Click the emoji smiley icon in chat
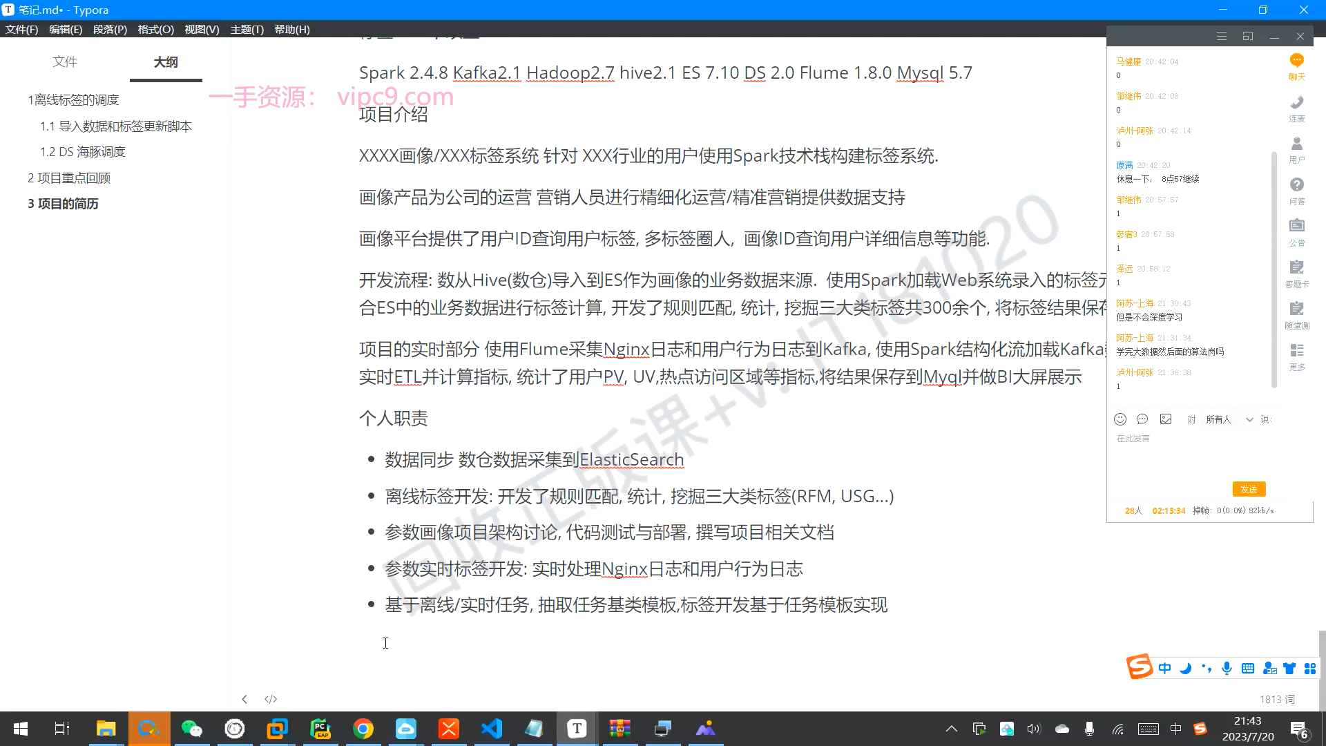 click(1120, 419)
